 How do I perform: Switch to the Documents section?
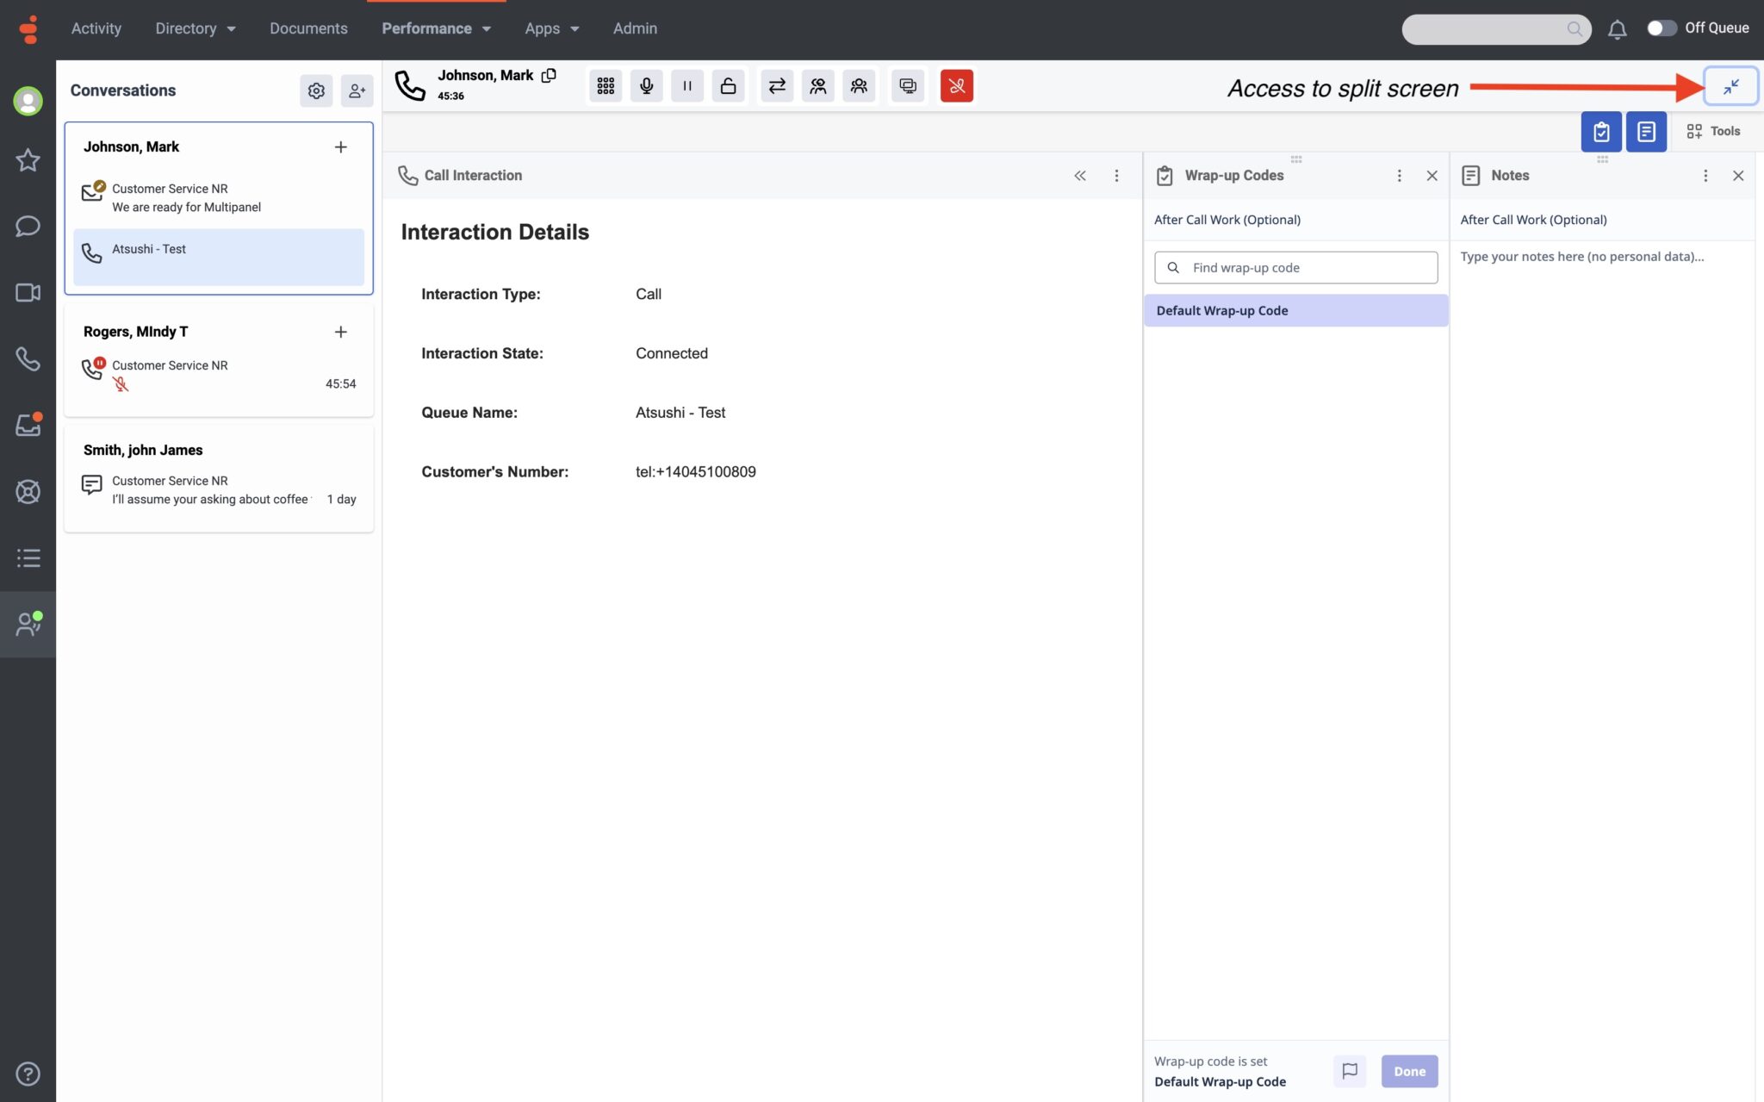(307, 28)
